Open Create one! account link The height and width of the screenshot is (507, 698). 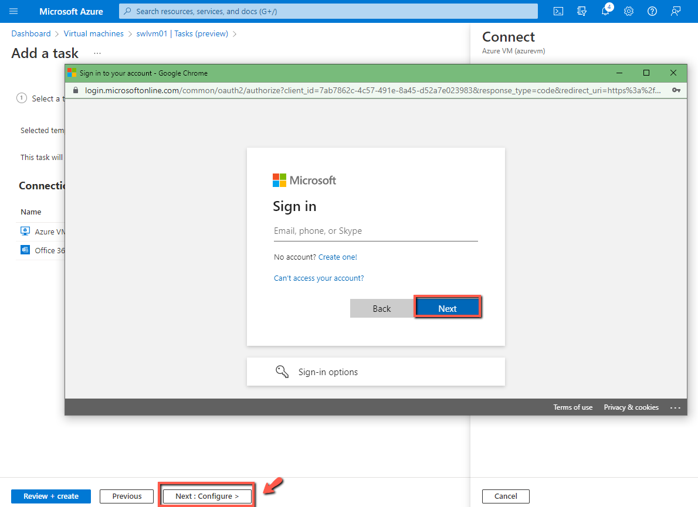point(337,257)
